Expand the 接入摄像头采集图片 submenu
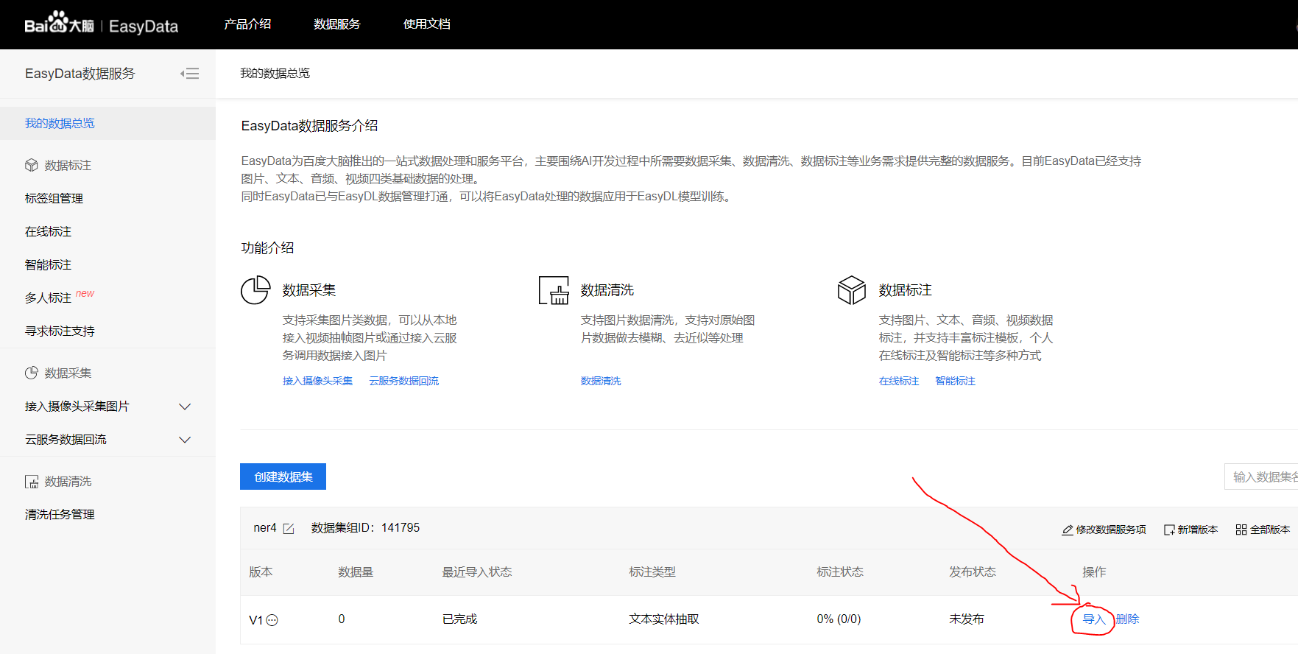This screenshot has width=1298, height=654. [185, 407]
